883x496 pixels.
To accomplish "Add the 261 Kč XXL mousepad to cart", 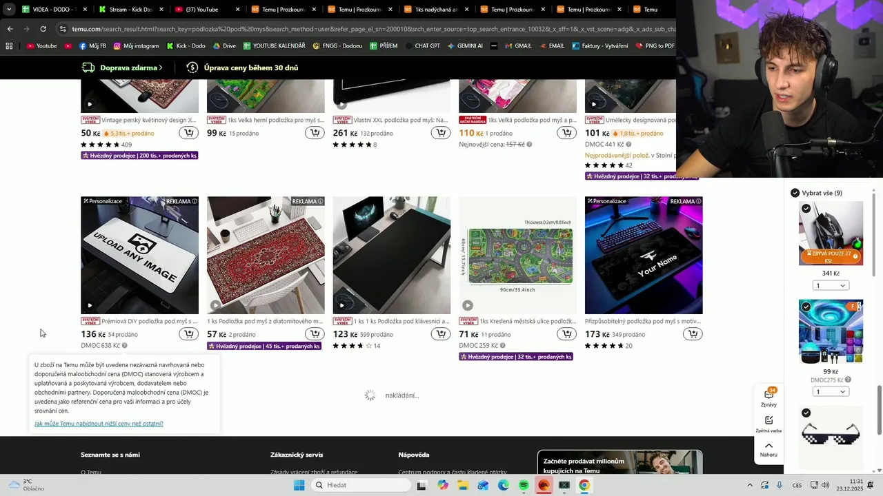I will click(x=441, y=133).
